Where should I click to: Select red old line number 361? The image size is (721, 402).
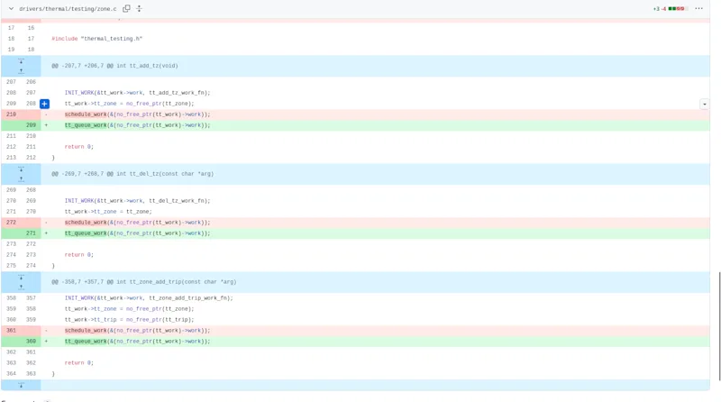[11, 331]
